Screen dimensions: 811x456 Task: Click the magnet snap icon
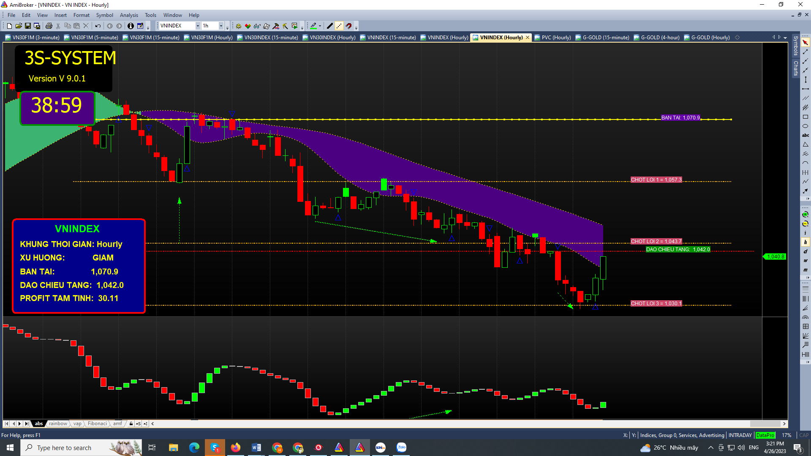[x=348, y=26]
